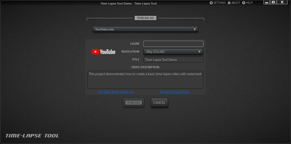The image size is (291, 144).
Task: Expand the YouTube.com publish target dropdown
Action: 145,29
